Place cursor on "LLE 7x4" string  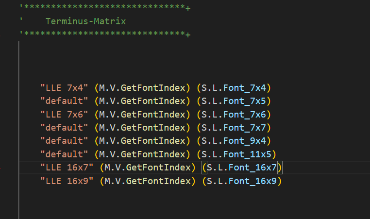point(64,87)
